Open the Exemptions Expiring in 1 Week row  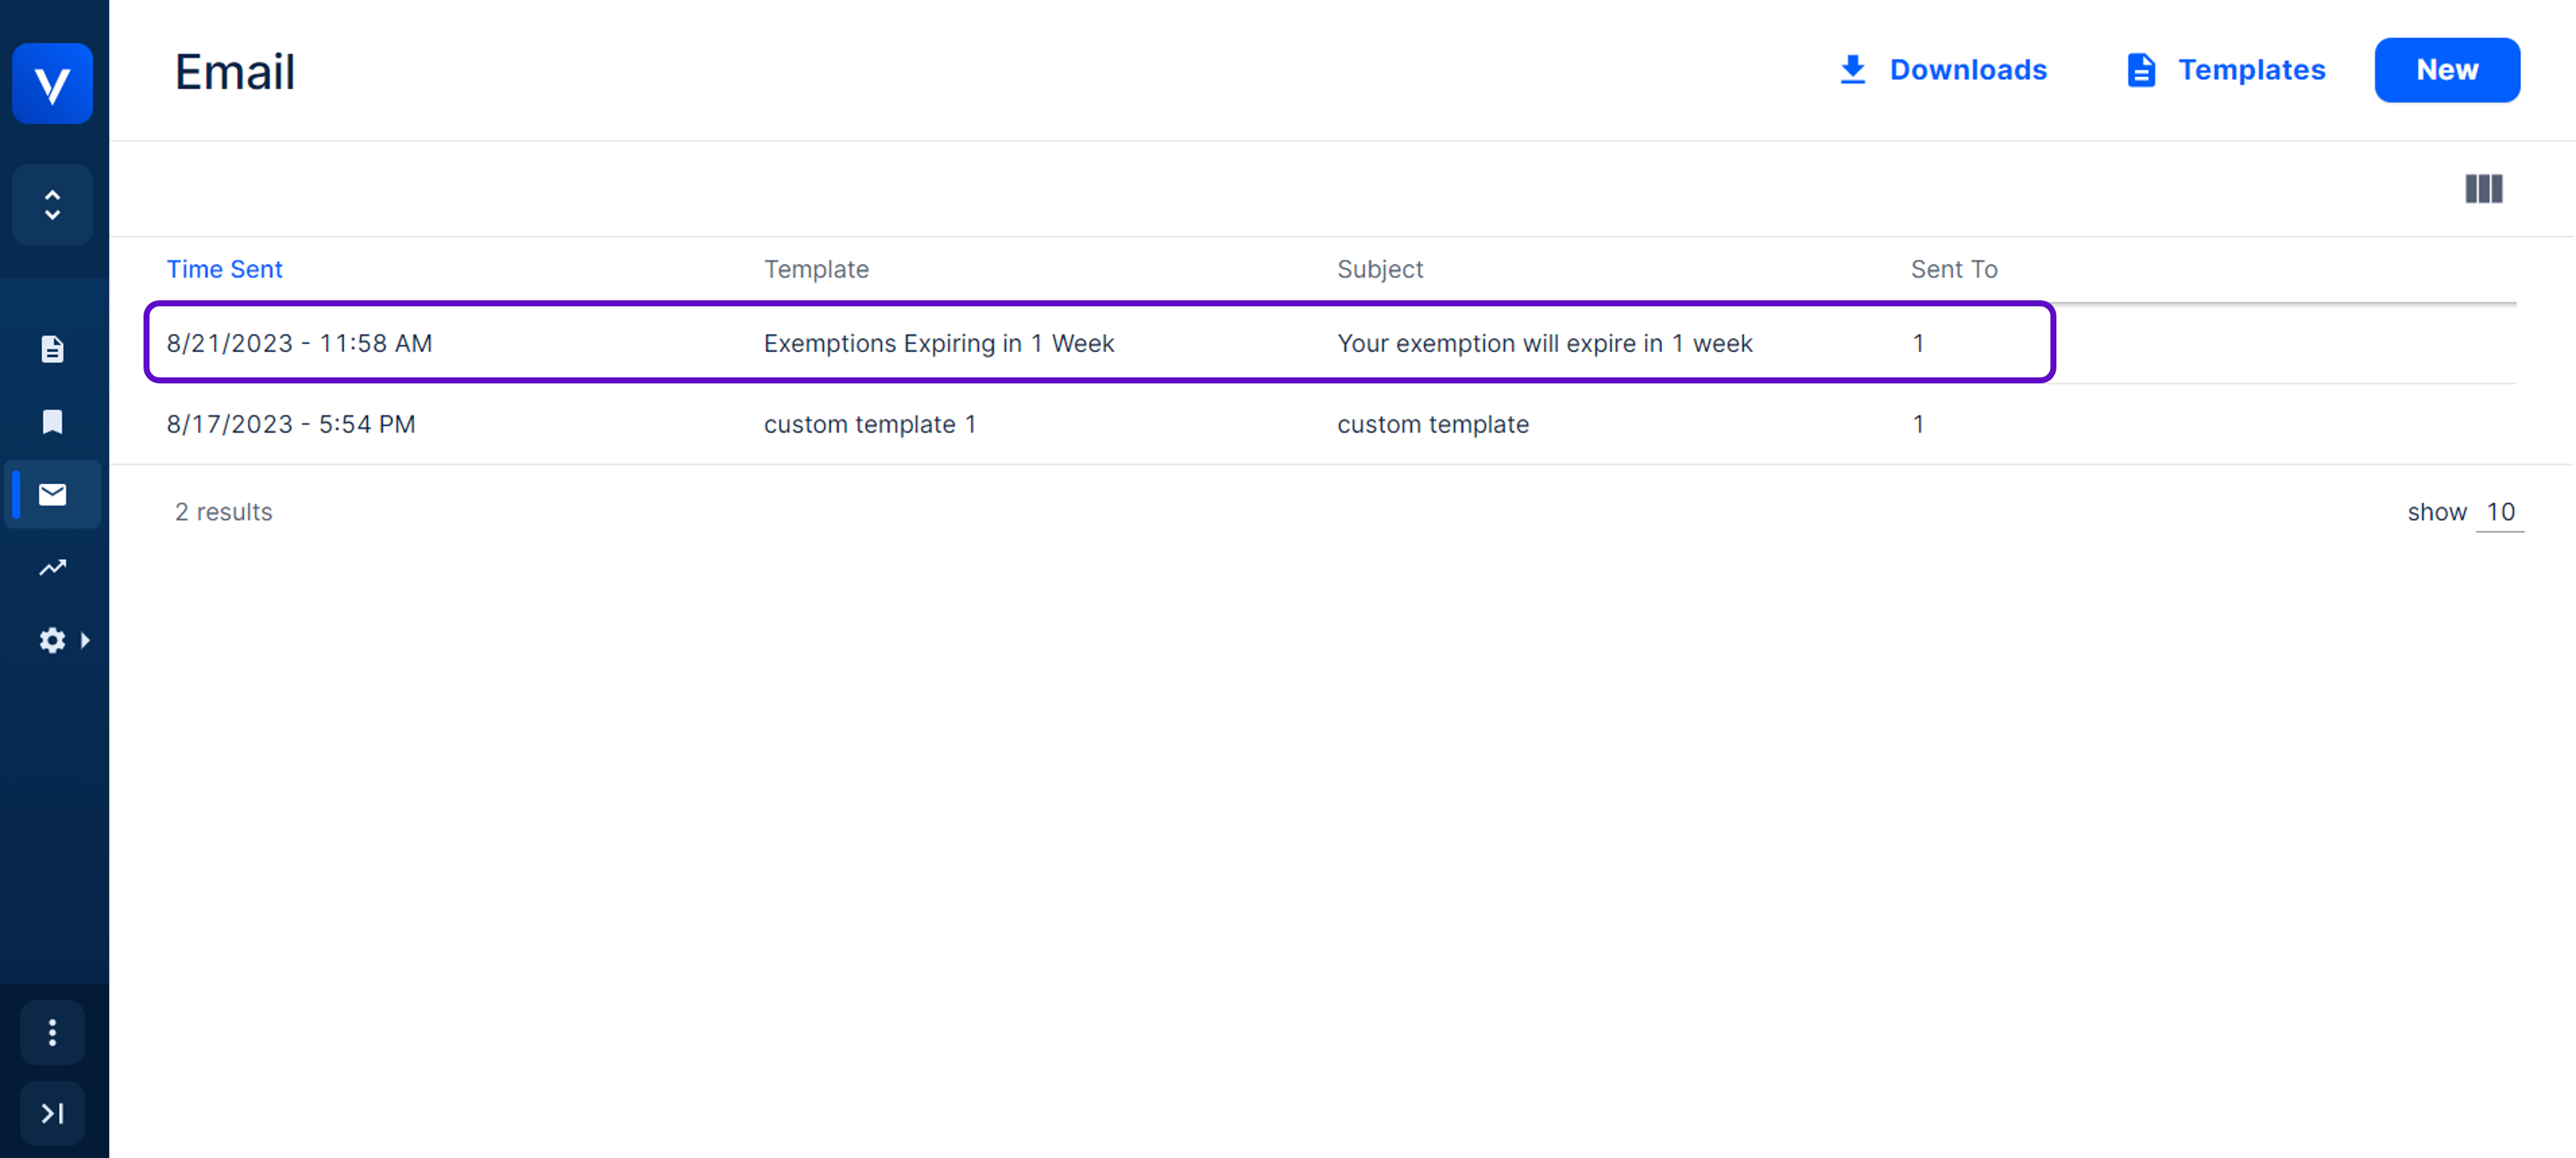pos(938,343)
